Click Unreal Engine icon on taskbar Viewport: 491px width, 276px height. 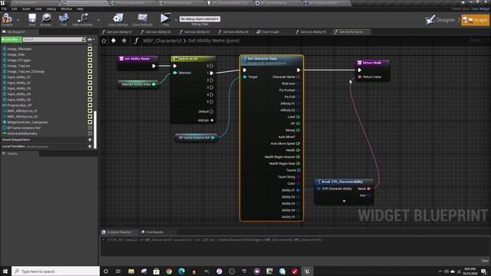pyautogui.click(x=307, y=271)
